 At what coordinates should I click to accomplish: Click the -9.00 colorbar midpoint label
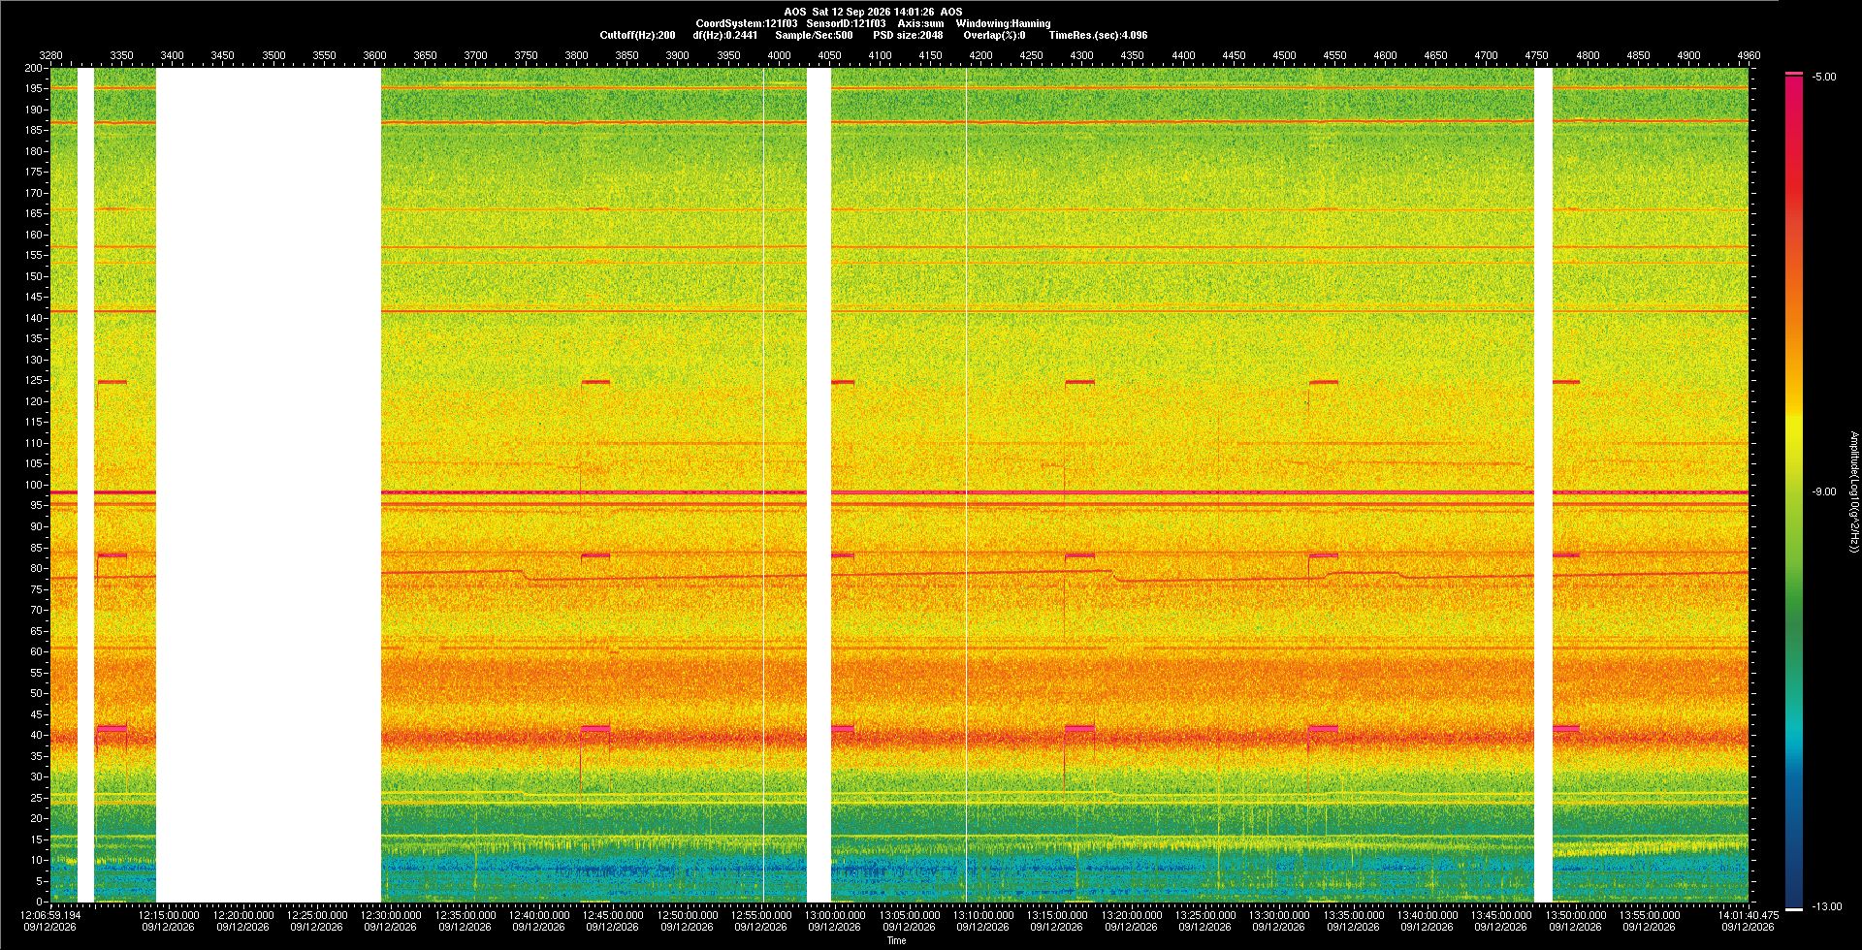pos(1824,492)
